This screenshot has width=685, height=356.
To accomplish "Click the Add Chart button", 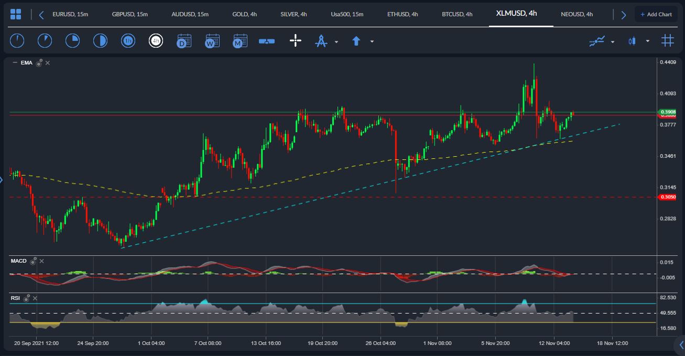I will [656, 14].
